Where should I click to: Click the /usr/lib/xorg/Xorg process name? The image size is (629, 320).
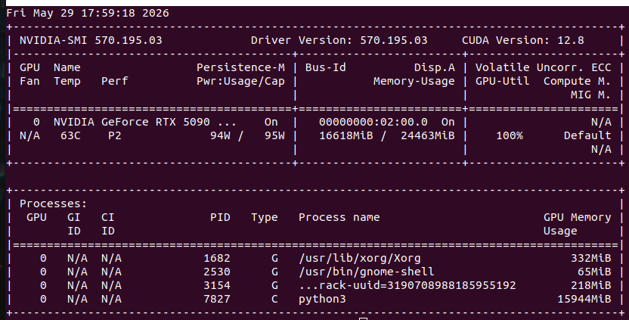click(x=359, y=258)
